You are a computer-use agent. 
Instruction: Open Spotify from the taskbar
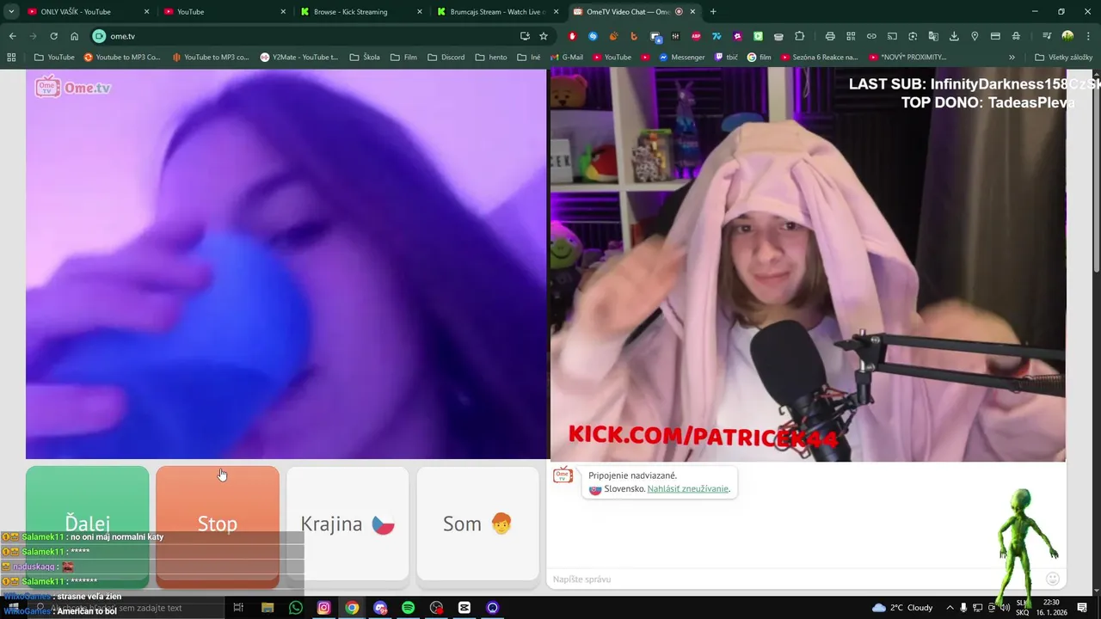pyautogui.click(x=409, y=608)
